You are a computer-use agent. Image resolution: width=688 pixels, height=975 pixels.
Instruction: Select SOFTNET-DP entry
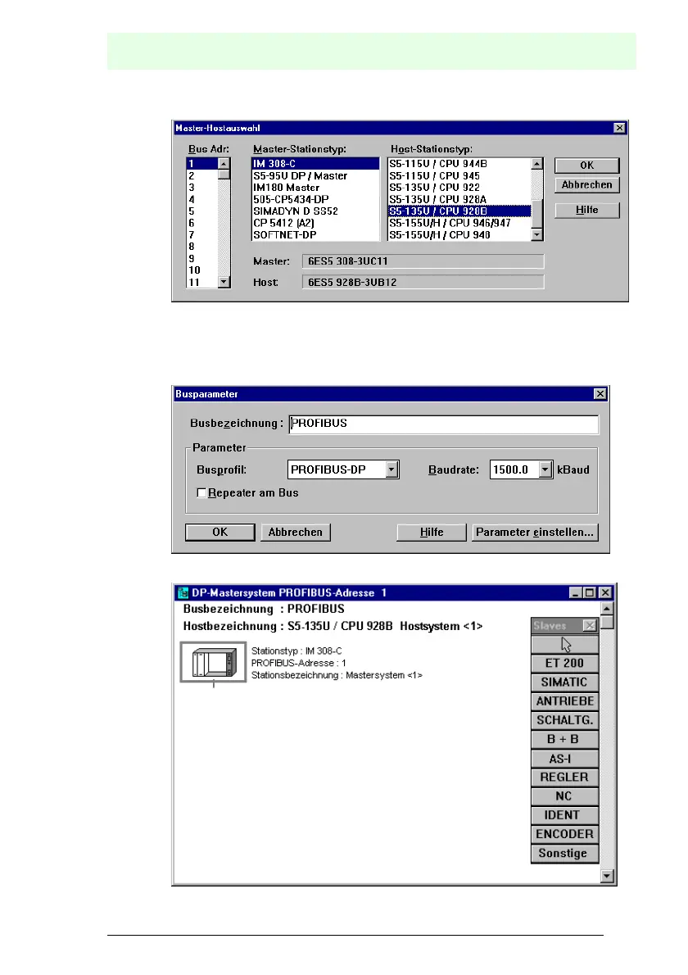click(x=315, y=235)
